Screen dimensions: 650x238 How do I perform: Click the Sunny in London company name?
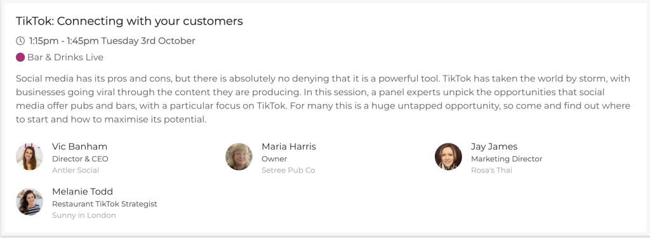[x=84, y=215]
